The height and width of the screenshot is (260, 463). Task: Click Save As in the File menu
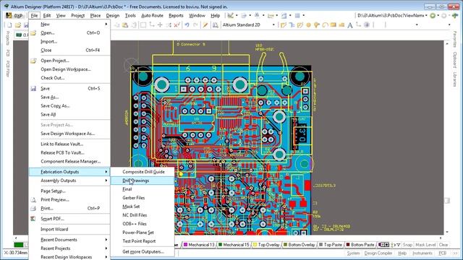pos(69,97)
